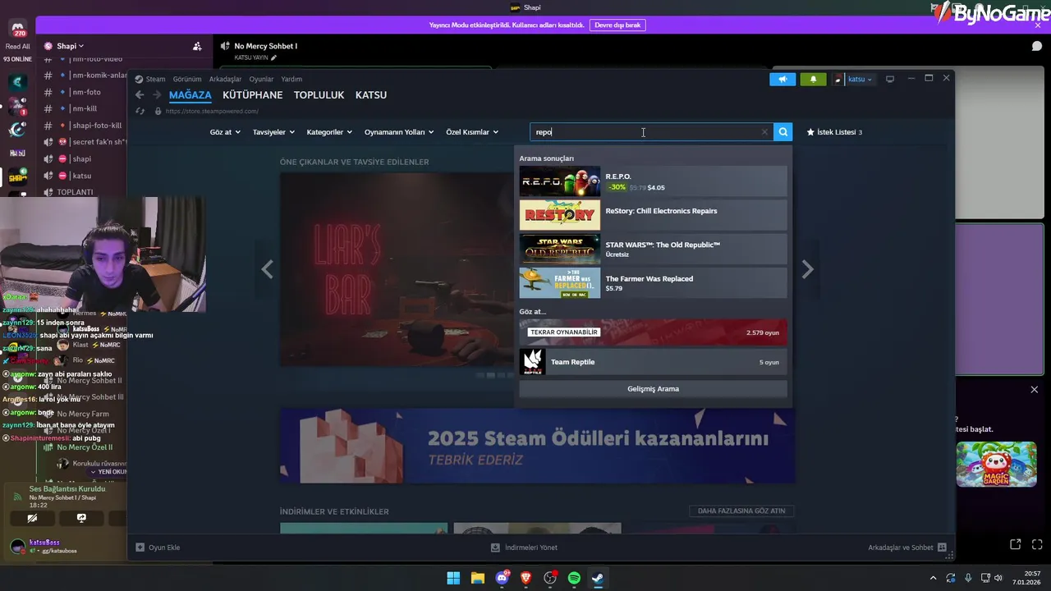Clear the Steam search box with the X
Viewport: 1051px width, 591px height.
[x=764, y=131]
